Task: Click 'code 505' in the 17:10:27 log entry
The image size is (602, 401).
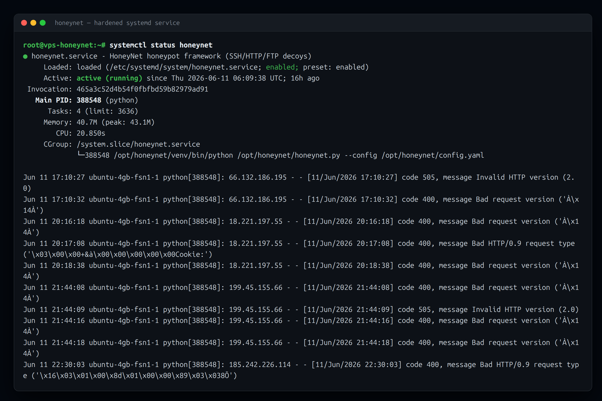Action: tap(418, 177)
